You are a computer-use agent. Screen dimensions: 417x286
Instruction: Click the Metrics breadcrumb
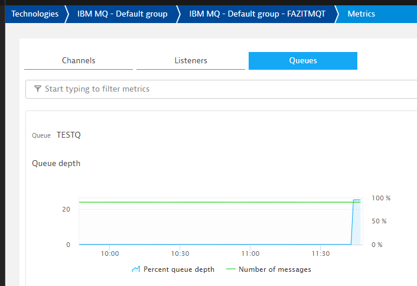(x=361, y=14)
